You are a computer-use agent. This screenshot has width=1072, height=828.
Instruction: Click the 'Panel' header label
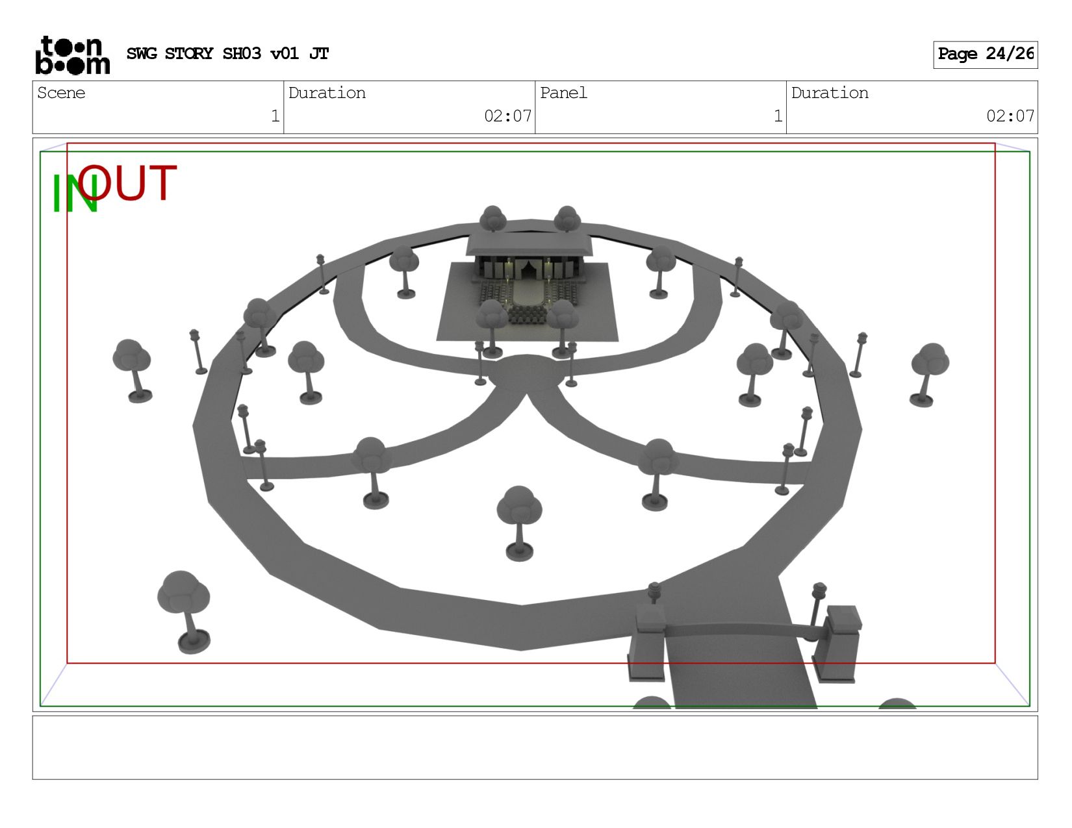coord(563,93)
